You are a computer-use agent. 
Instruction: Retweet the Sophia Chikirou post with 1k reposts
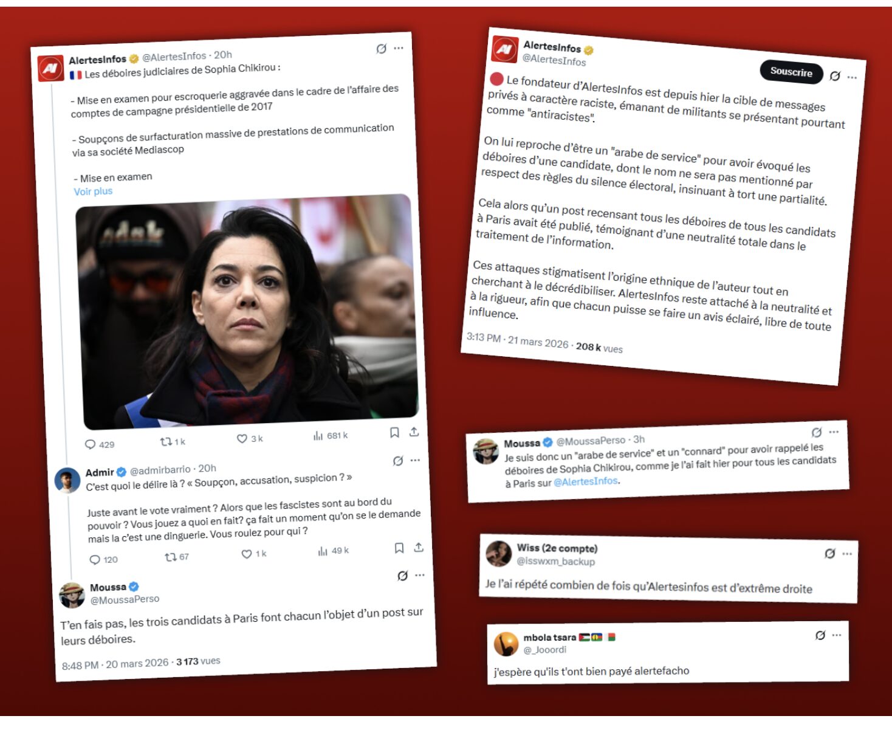166,442
